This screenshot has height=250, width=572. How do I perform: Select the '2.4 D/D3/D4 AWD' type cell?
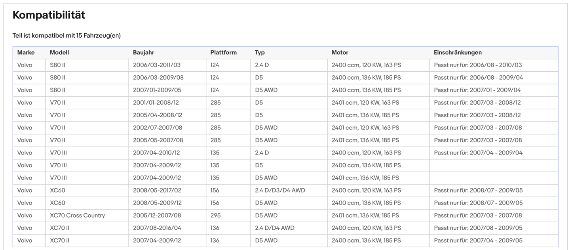click(x=280, y=190)
